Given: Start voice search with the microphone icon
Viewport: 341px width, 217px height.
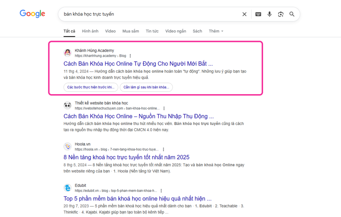Looking at the screenshot, I should [x=269, y=14].
